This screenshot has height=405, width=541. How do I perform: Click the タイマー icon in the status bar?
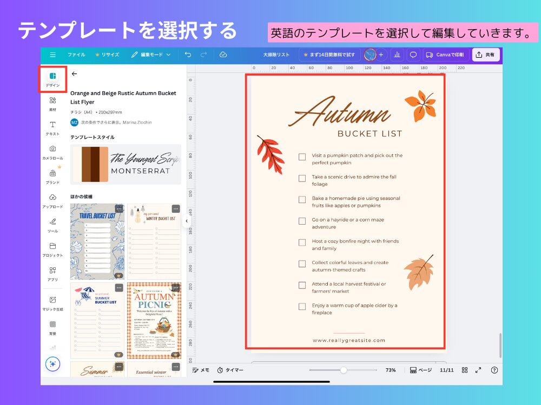pos(220,370)
